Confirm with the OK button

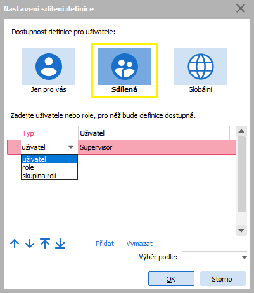[x=171, y=279]
